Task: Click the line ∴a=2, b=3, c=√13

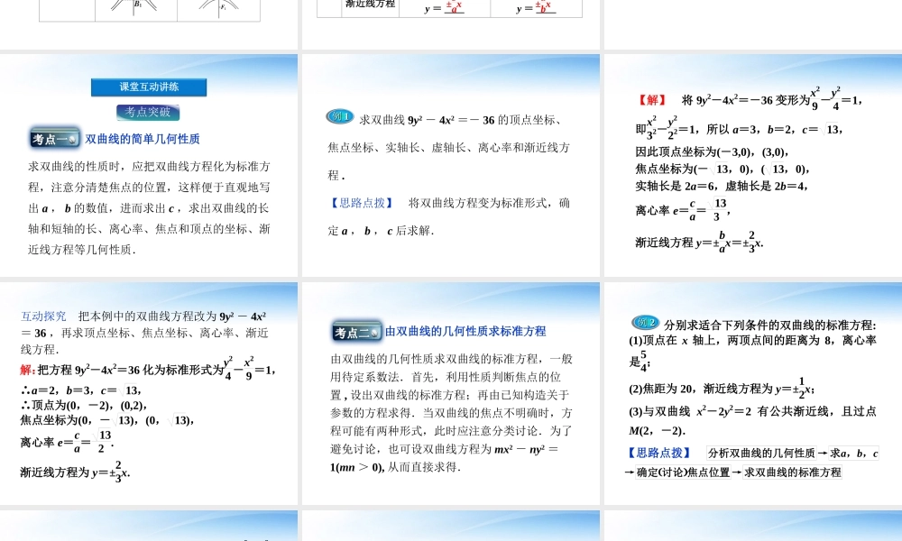Action: [x=80, y=390]
